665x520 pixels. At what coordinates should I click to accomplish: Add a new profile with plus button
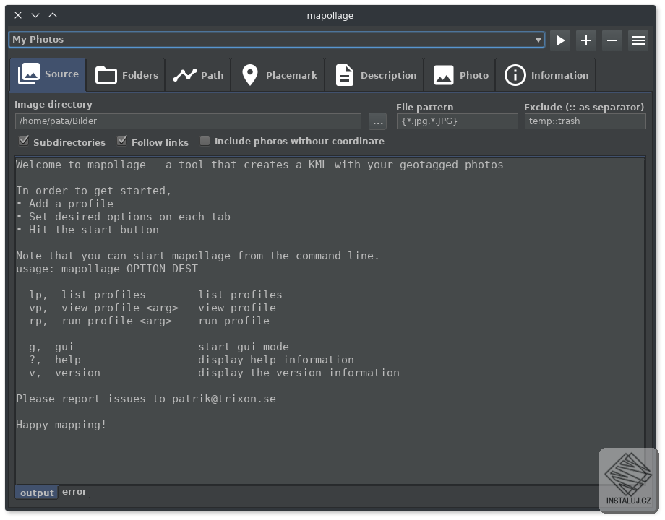coord(586,40)
